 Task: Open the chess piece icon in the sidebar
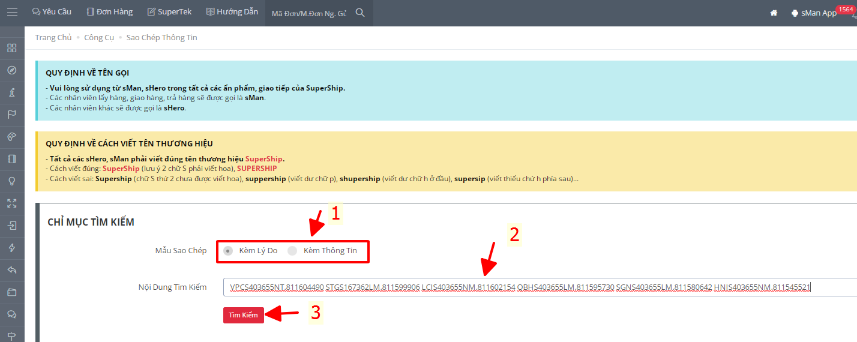click(12, 92)
